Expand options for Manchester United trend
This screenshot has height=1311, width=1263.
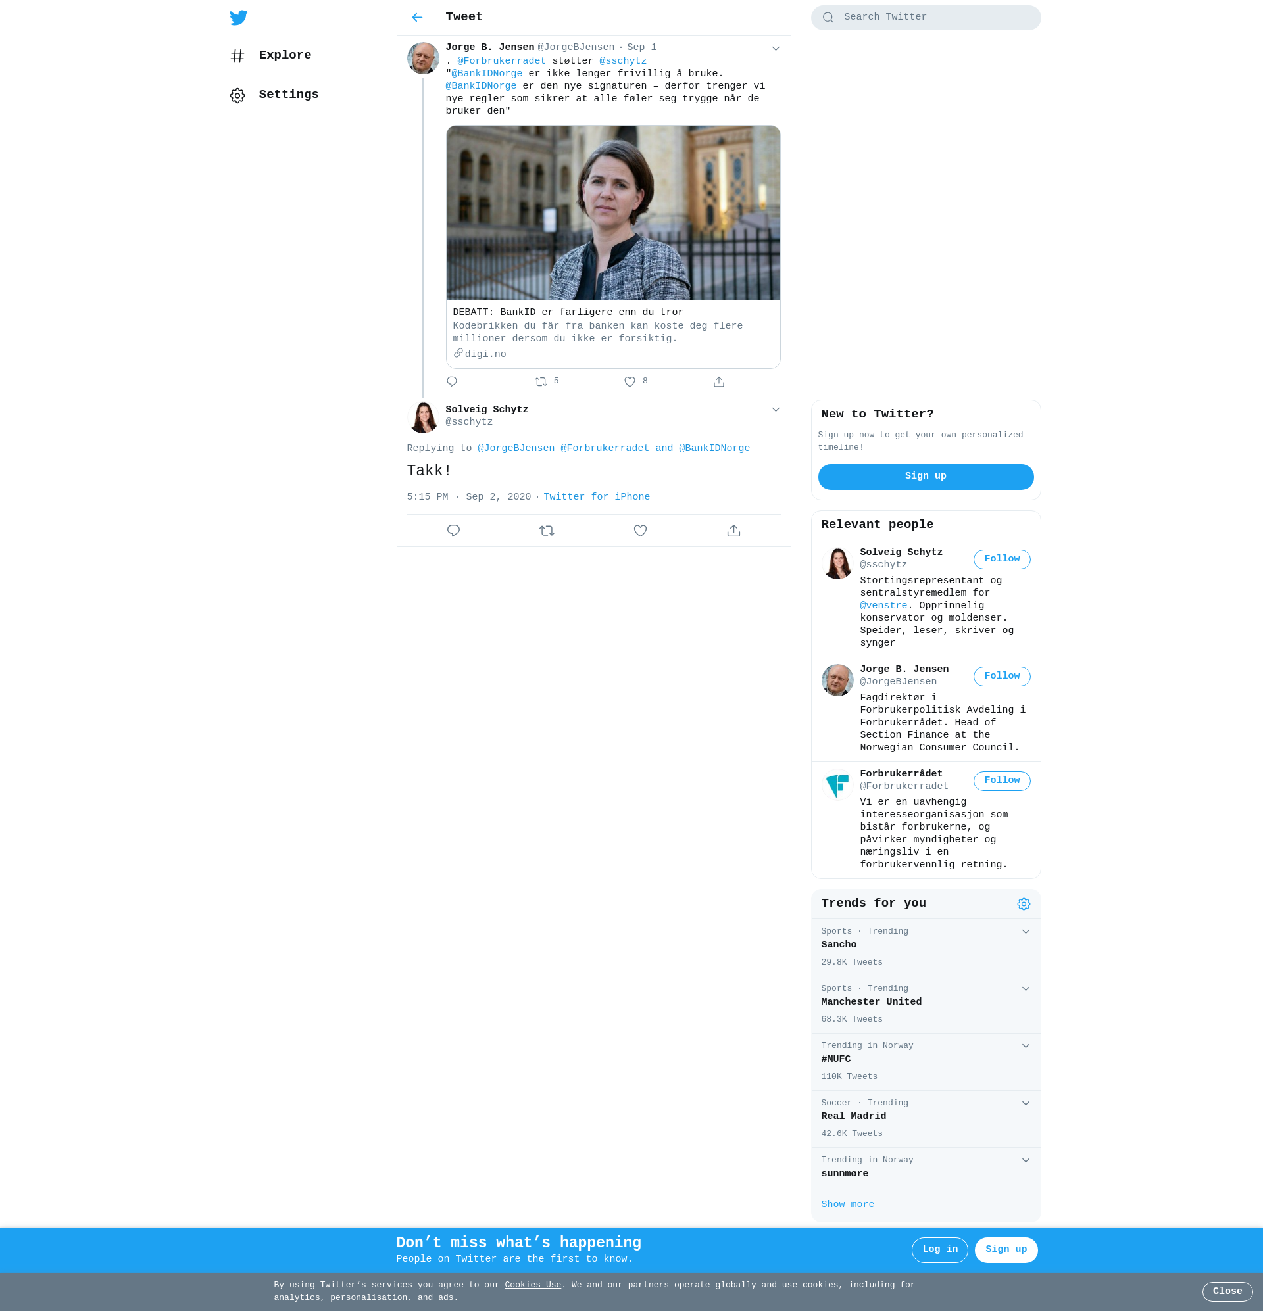pos(1026,989)
